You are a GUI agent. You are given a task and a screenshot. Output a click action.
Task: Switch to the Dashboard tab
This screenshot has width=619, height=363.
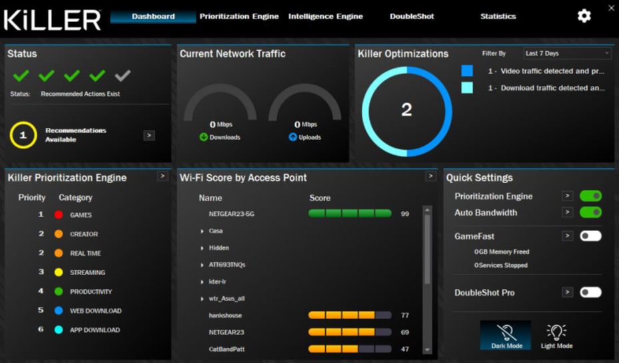coord(153,17)
